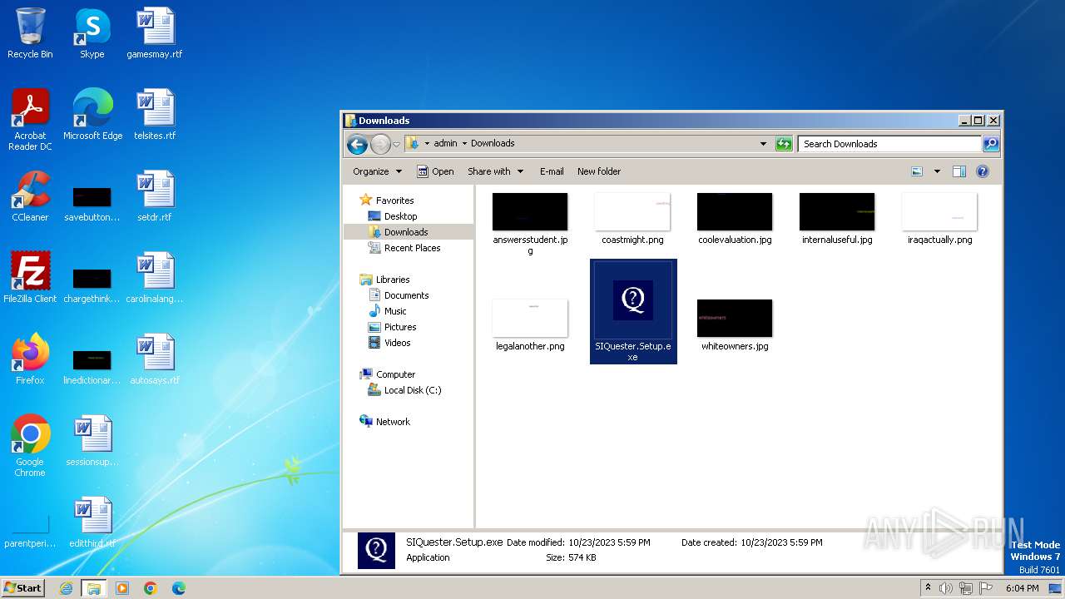Select Downloads in the navigation pane
Viewport: 1065px width, 599px height.
click(406, 232)
